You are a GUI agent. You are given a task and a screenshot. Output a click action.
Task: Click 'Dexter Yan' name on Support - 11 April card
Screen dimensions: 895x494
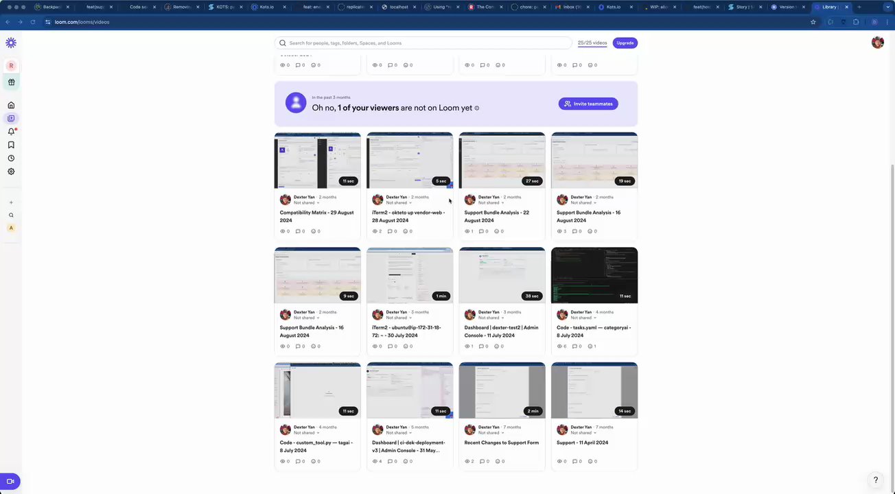(x=581, y=427)
